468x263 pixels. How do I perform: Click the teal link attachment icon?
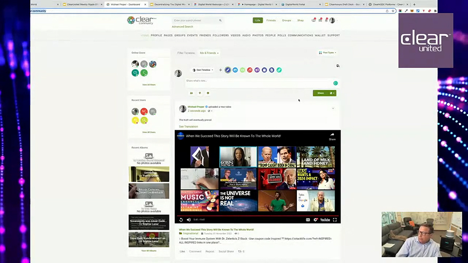[279, 70]
